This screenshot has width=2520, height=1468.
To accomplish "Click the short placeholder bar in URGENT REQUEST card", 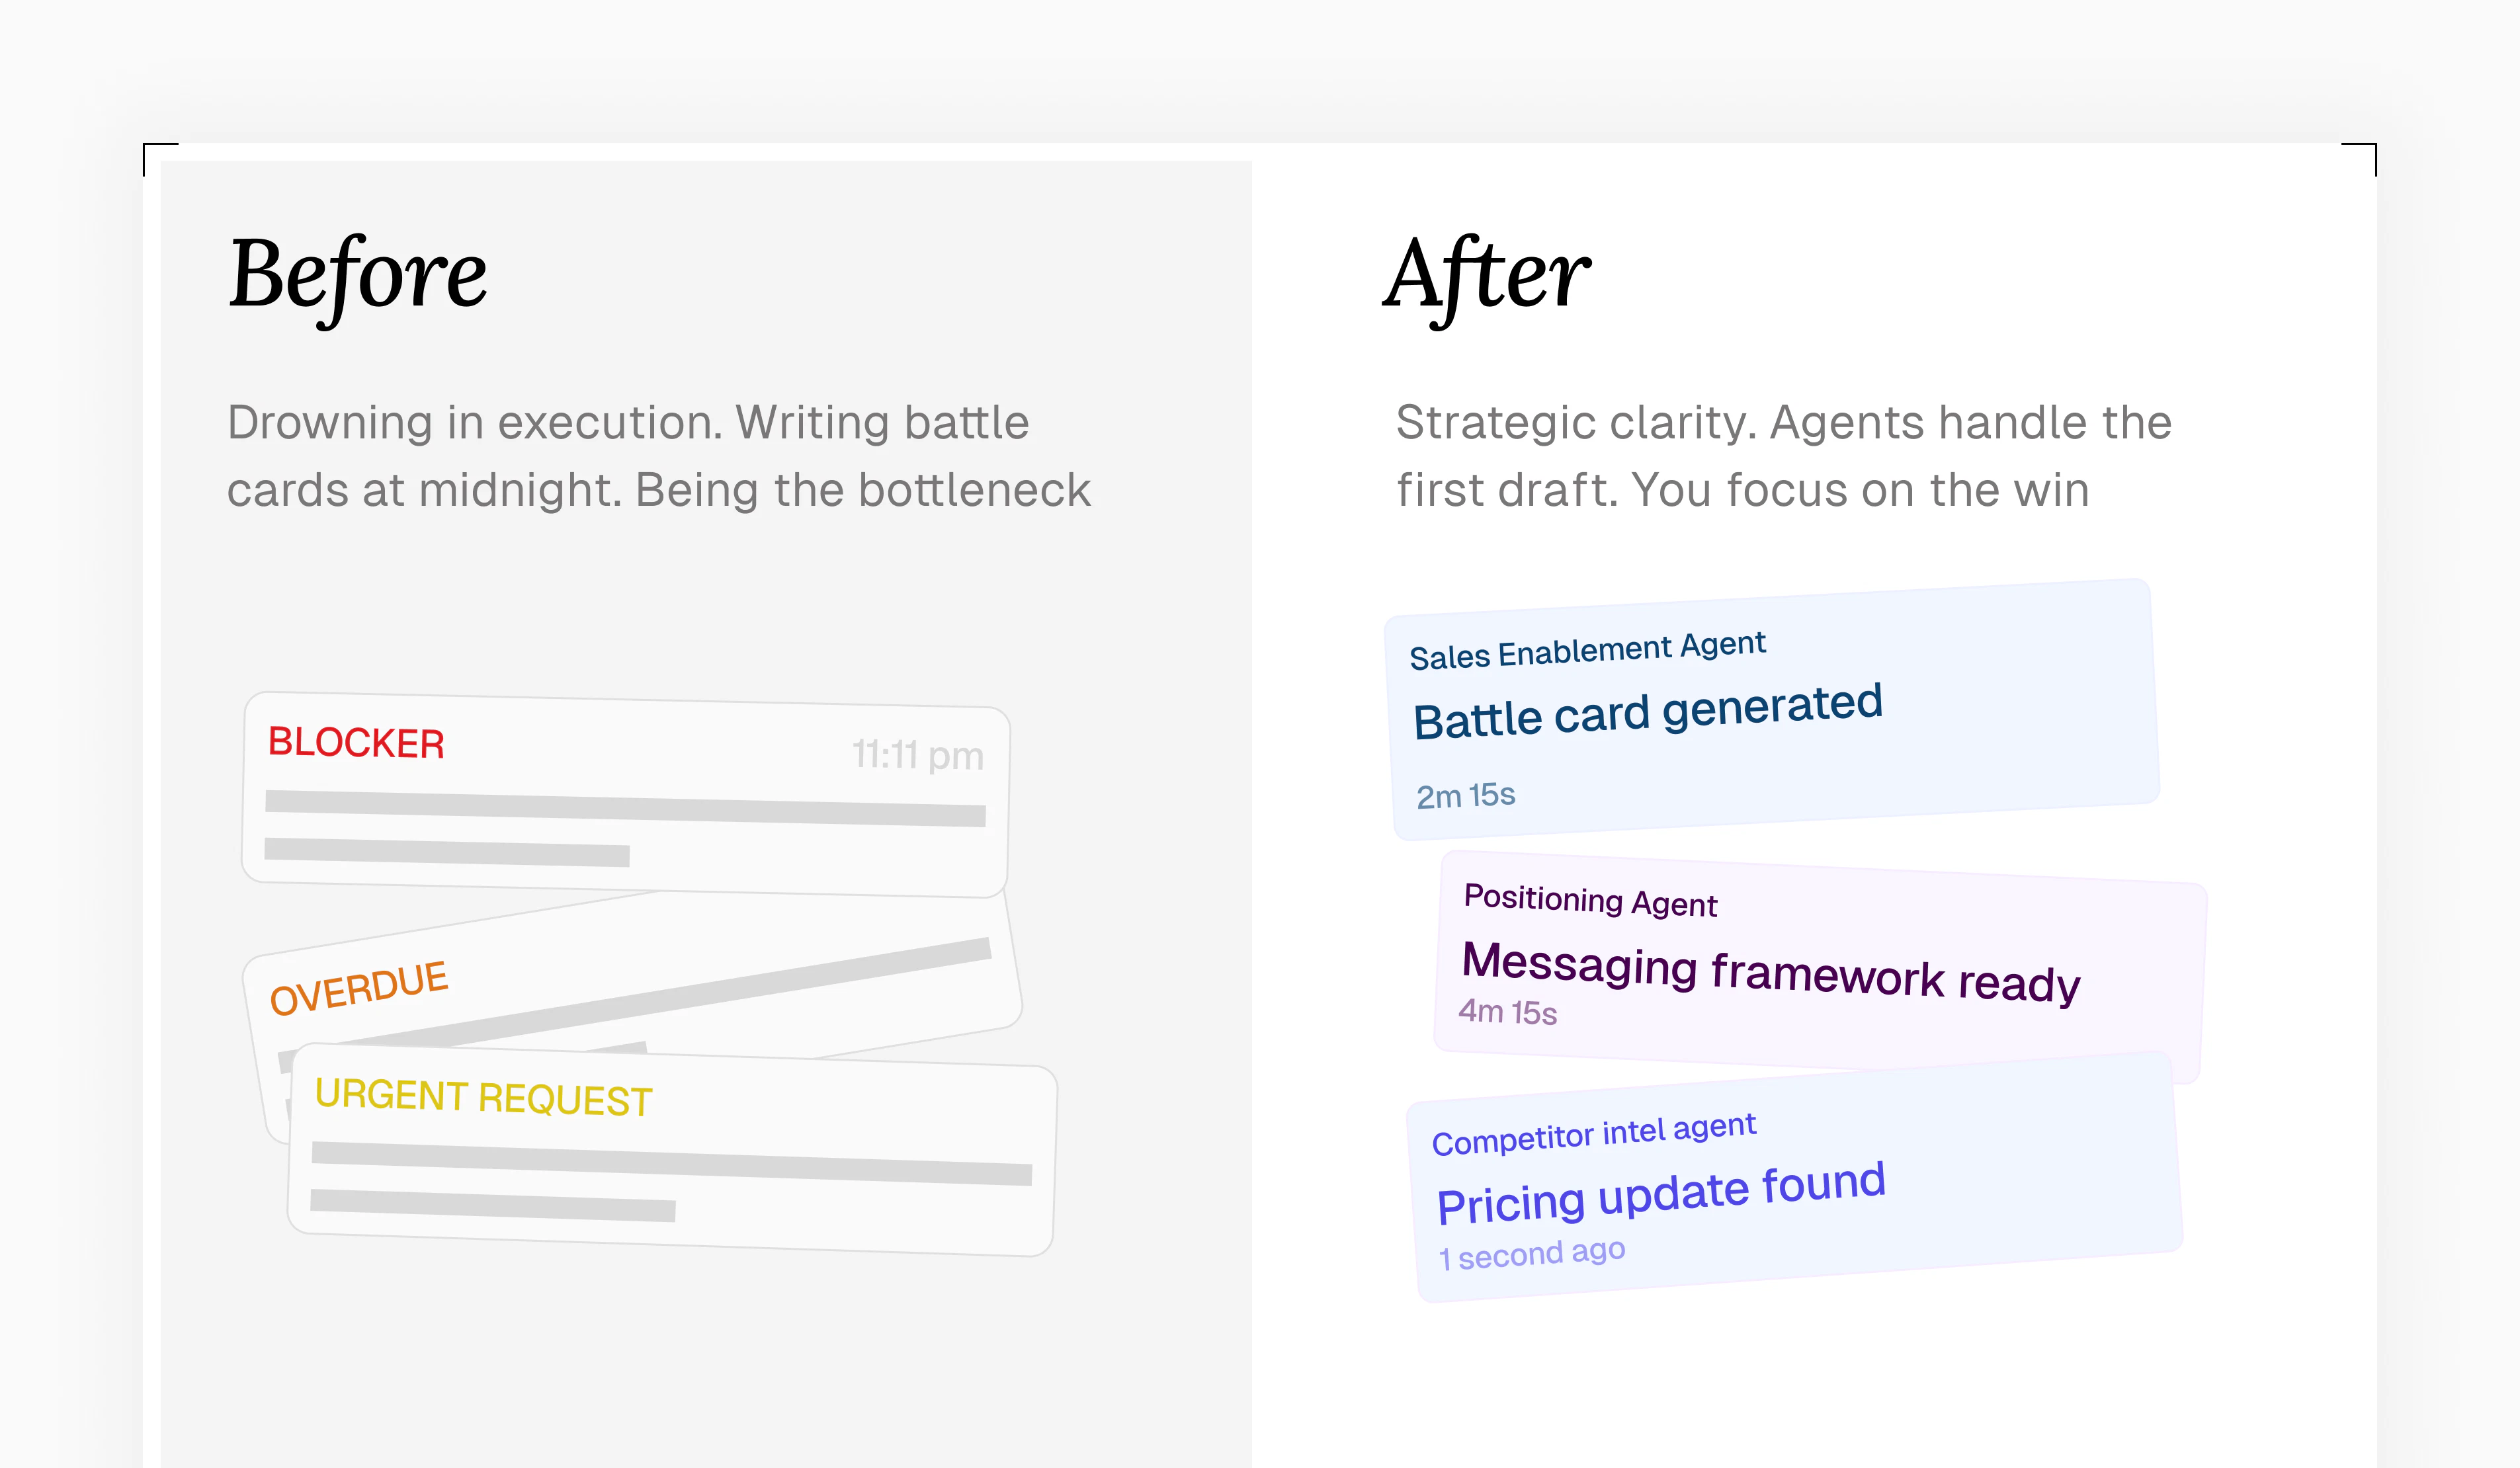I will pos(492,1204).
